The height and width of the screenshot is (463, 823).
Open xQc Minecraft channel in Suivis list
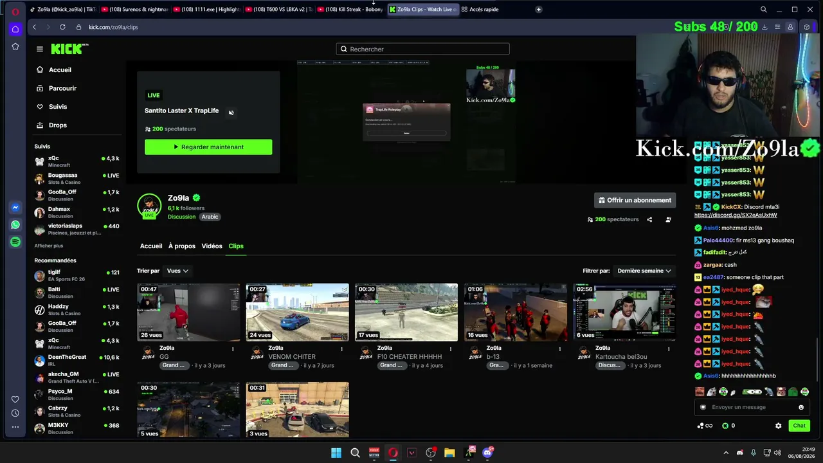point(77,161)
